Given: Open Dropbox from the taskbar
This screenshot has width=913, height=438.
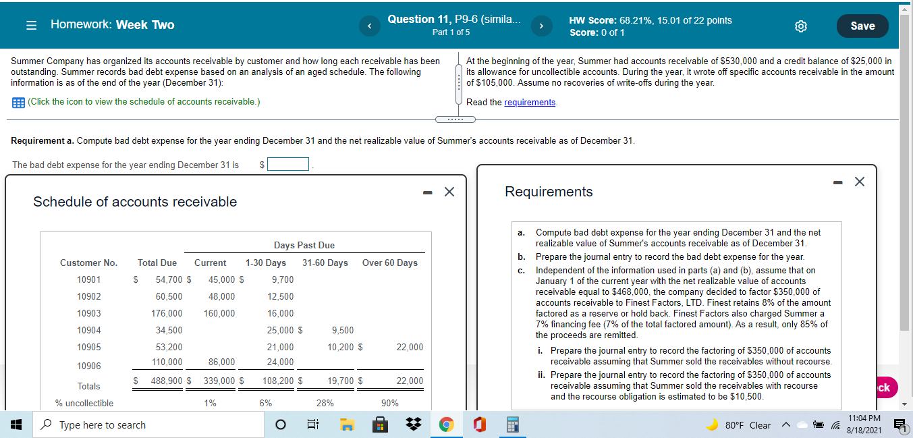Looking at the screenshot, I should (x=413, y=425).
